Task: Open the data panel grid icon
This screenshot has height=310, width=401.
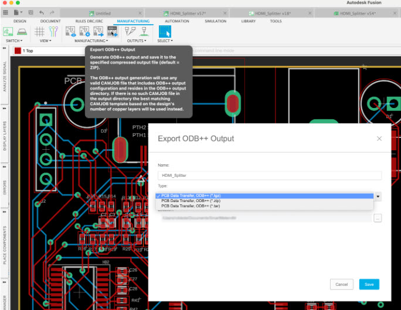Action: tap(5, 12)
